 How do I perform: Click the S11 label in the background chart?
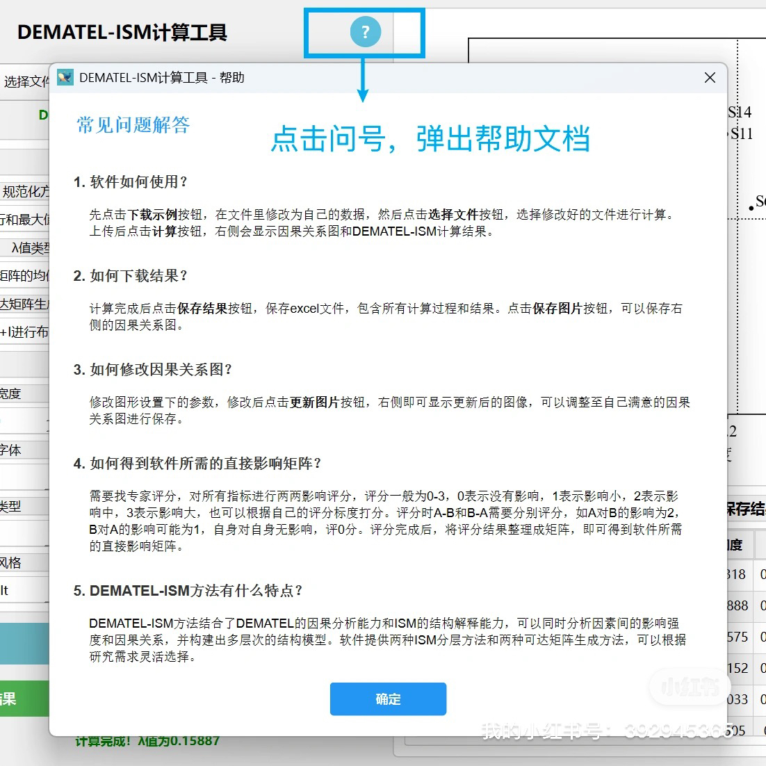(742, 134)
